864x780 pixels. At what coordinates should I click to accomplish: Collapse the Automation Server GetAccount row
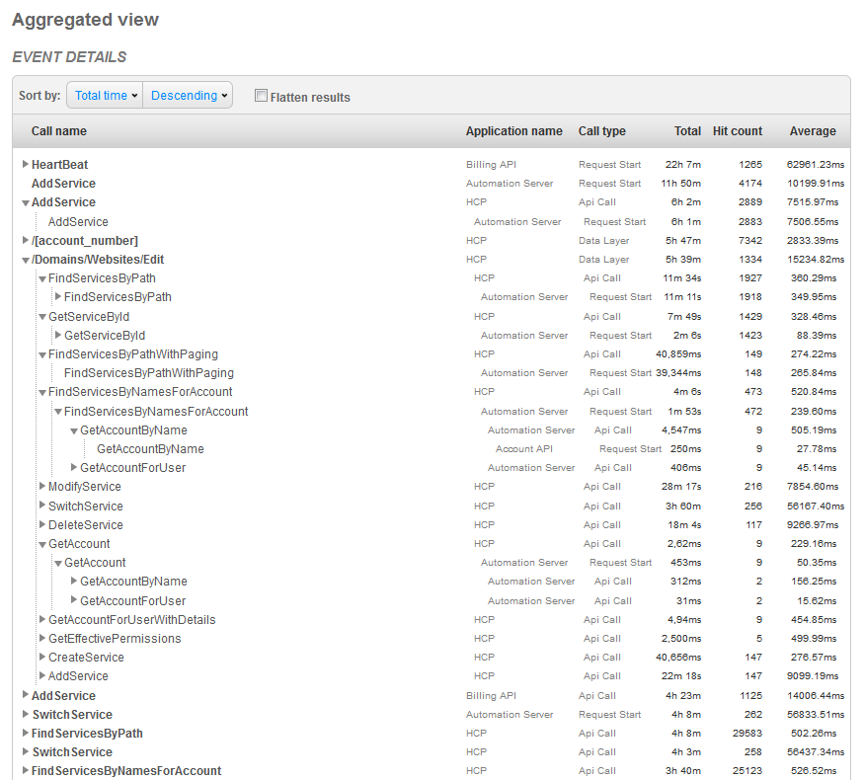[58, 563]
